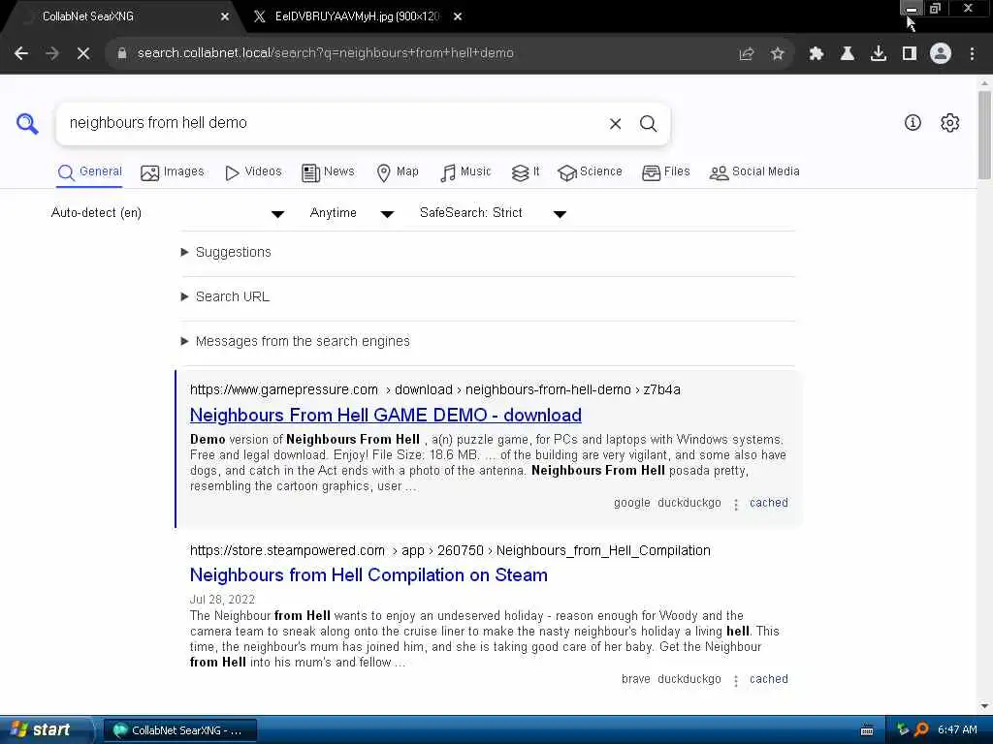Open SearXNG preferences gear icon
Viewport: 993px width, 744px height.
[950, 123]
